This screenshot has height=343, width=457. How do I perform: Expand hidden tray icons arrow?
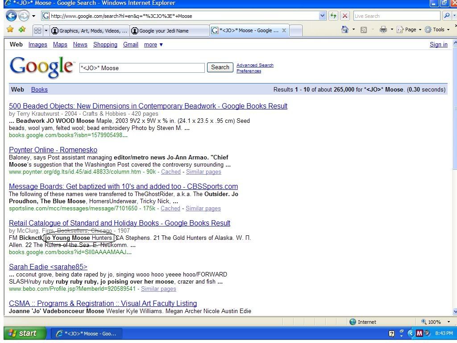[x=411, y=333]
